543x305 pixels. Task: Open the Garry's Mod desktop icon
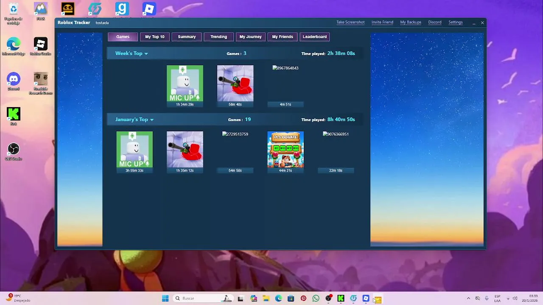(122, 9)
